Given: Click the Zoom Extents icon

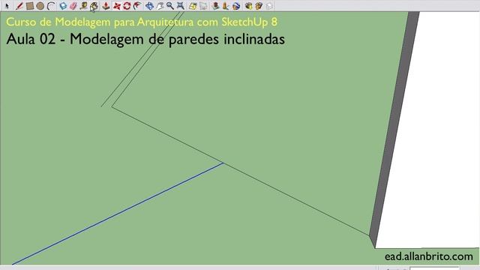Looking at the screenshot, I should 181,6.
